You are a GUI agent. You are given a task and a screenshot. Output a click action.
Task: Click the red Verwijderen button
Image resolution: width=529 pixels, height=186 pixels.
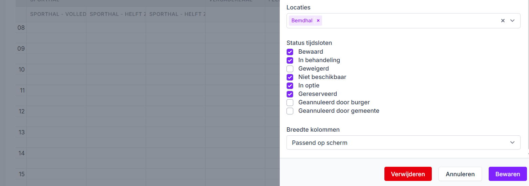coord(408,174)
